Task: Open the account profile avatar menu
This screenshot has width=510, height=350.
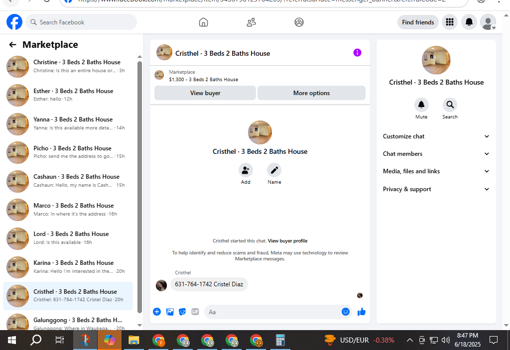Action: pyautogui.click(x=488, y=22)
